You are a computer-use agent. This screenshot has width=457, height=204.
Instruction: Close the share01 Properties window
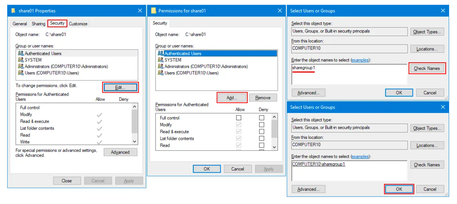pos(140,11)
